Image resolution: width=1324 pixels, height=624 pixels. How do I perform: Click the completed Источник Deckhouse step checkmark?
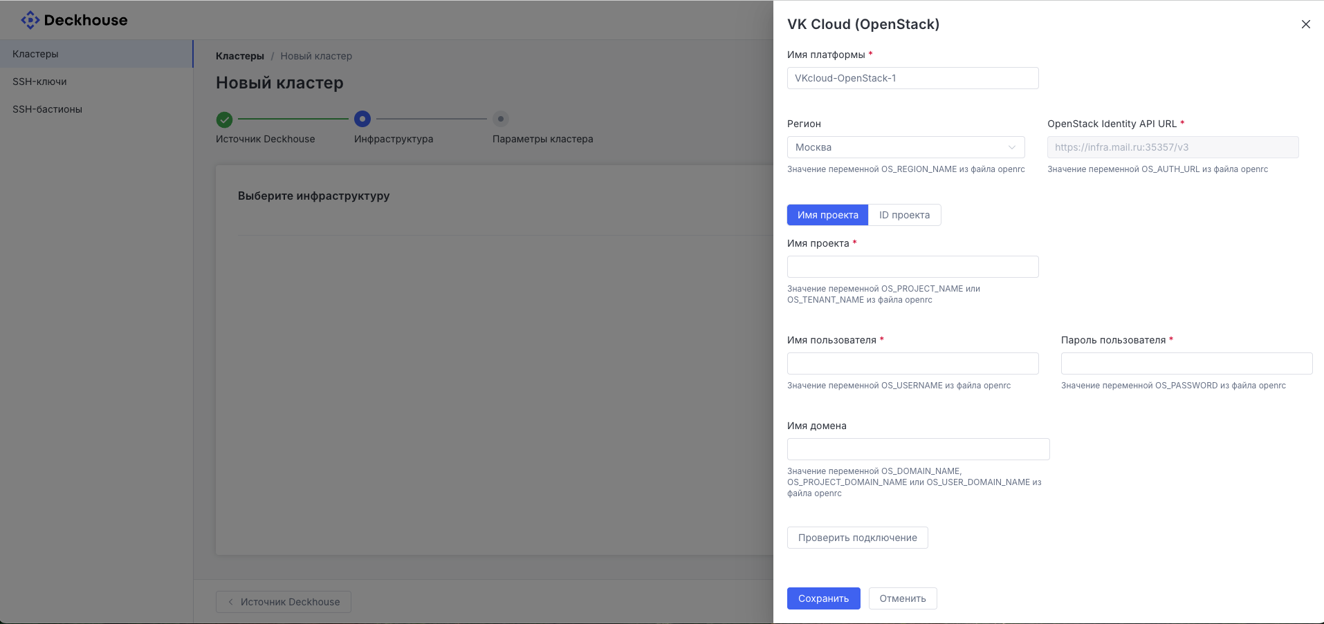coord(224,120)
